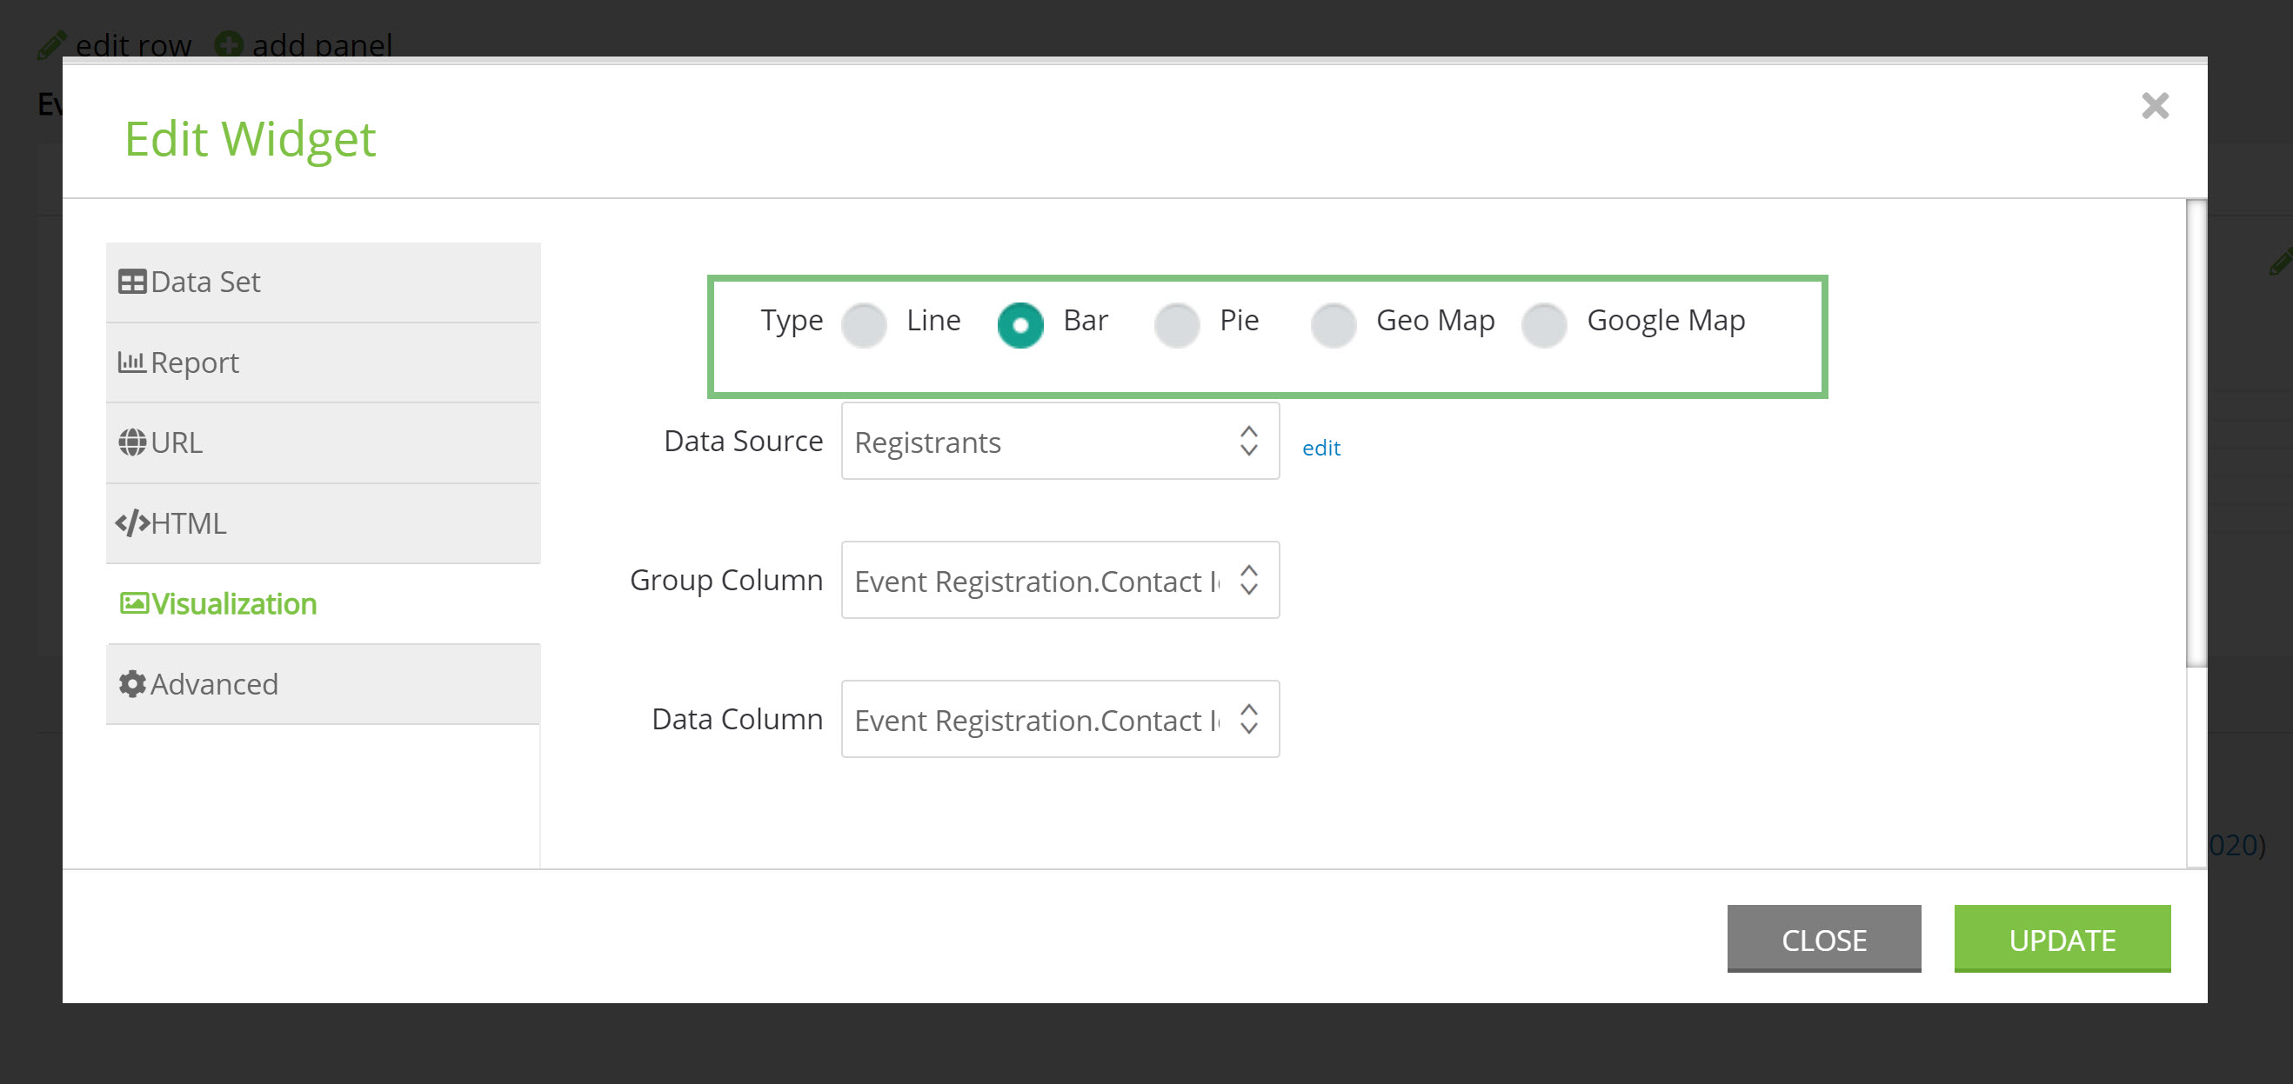Image resolution: width=2293 pixels, height=1084 pixels.
Task: Click the Report bar-chart icon
Action: (131, 362)
